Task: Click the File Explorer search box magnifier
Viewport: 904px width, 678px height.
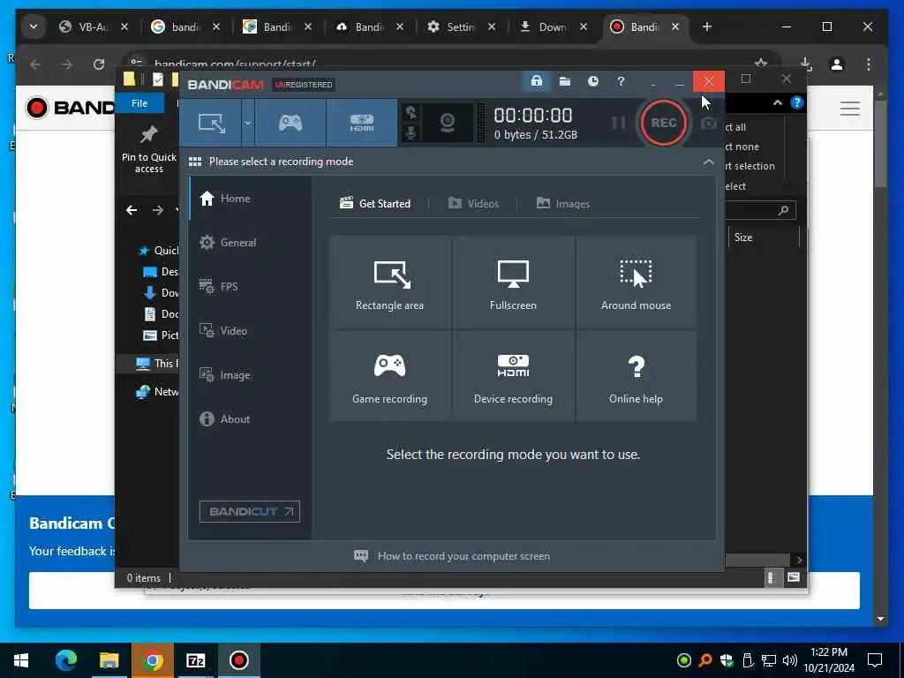Action: coord(783,211)
